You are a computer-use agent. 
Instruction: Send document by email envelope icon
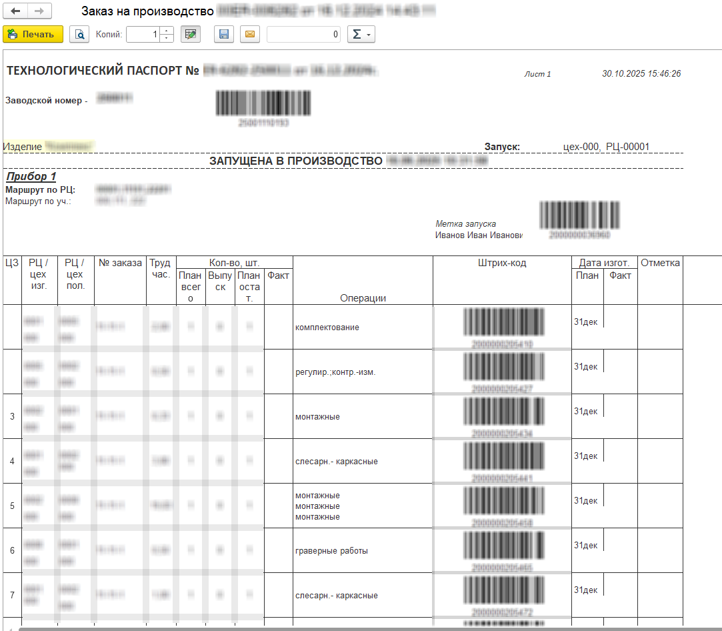[x=250, y=34]
